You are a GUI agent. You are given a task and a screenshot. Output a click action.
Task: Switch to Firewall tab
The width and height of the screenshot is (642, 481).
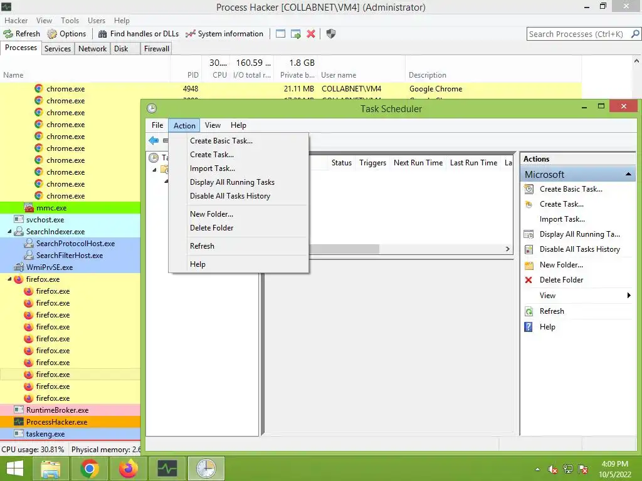pos(156,49)
